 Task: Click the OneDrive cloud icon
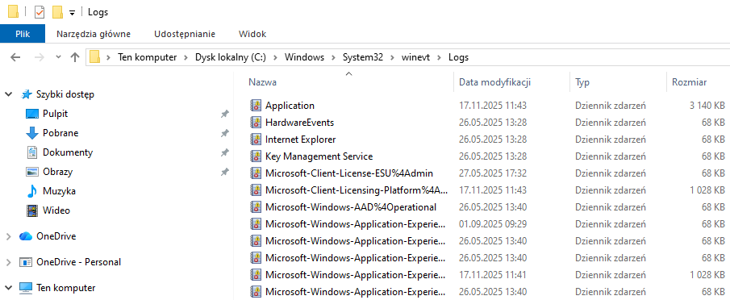point(26,236)
